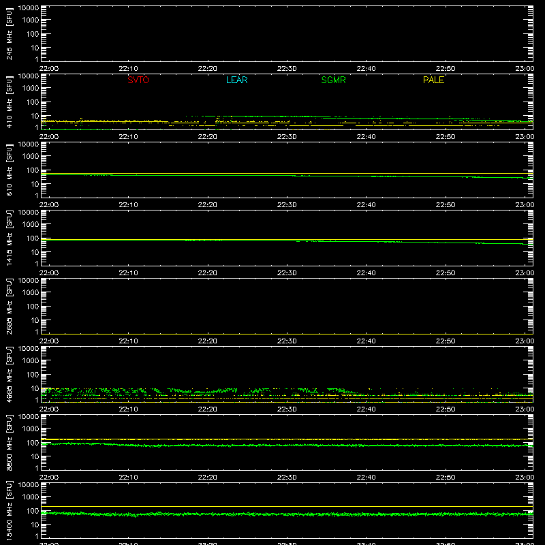Click the 10000 tick of the 4995 MHz panel
Image resolution: width=545 pixels, height=545 pixels.
pos(29,349)
